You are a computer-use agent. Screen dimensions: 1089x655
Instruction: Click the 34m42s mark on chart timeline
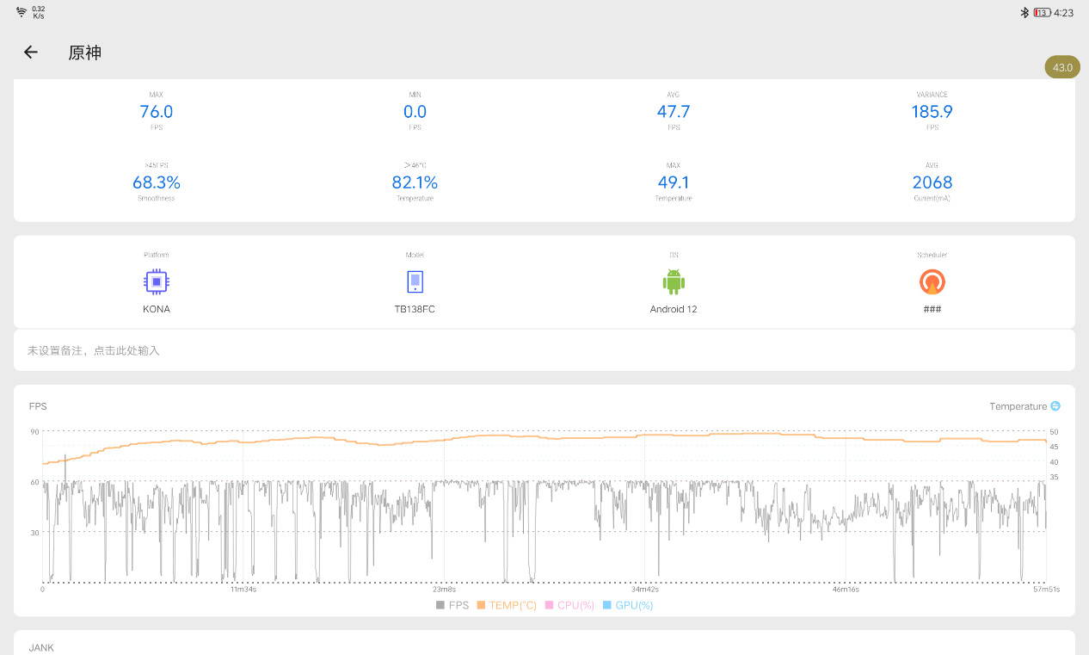tap(645, 590)
